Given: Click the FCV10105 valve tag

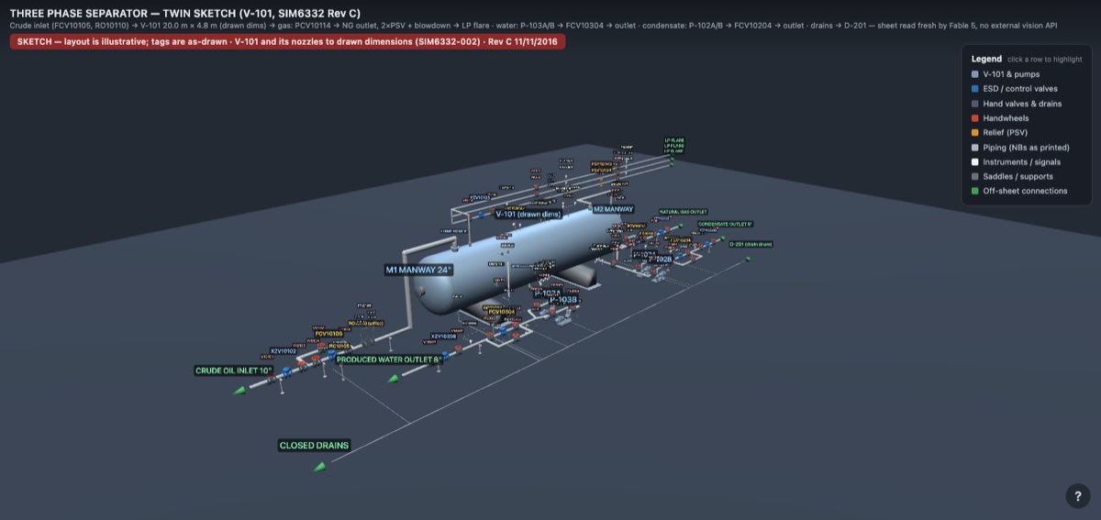Looking at the screenshot, I should (x=328, y=334).
